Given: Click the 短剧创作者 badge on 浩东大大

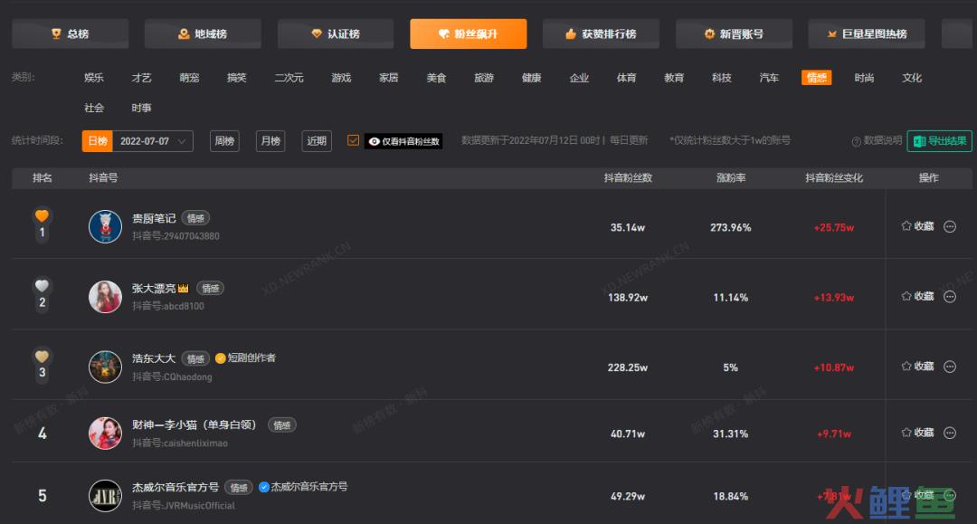Looking at the screenshot, I should (x=245, y=357).
